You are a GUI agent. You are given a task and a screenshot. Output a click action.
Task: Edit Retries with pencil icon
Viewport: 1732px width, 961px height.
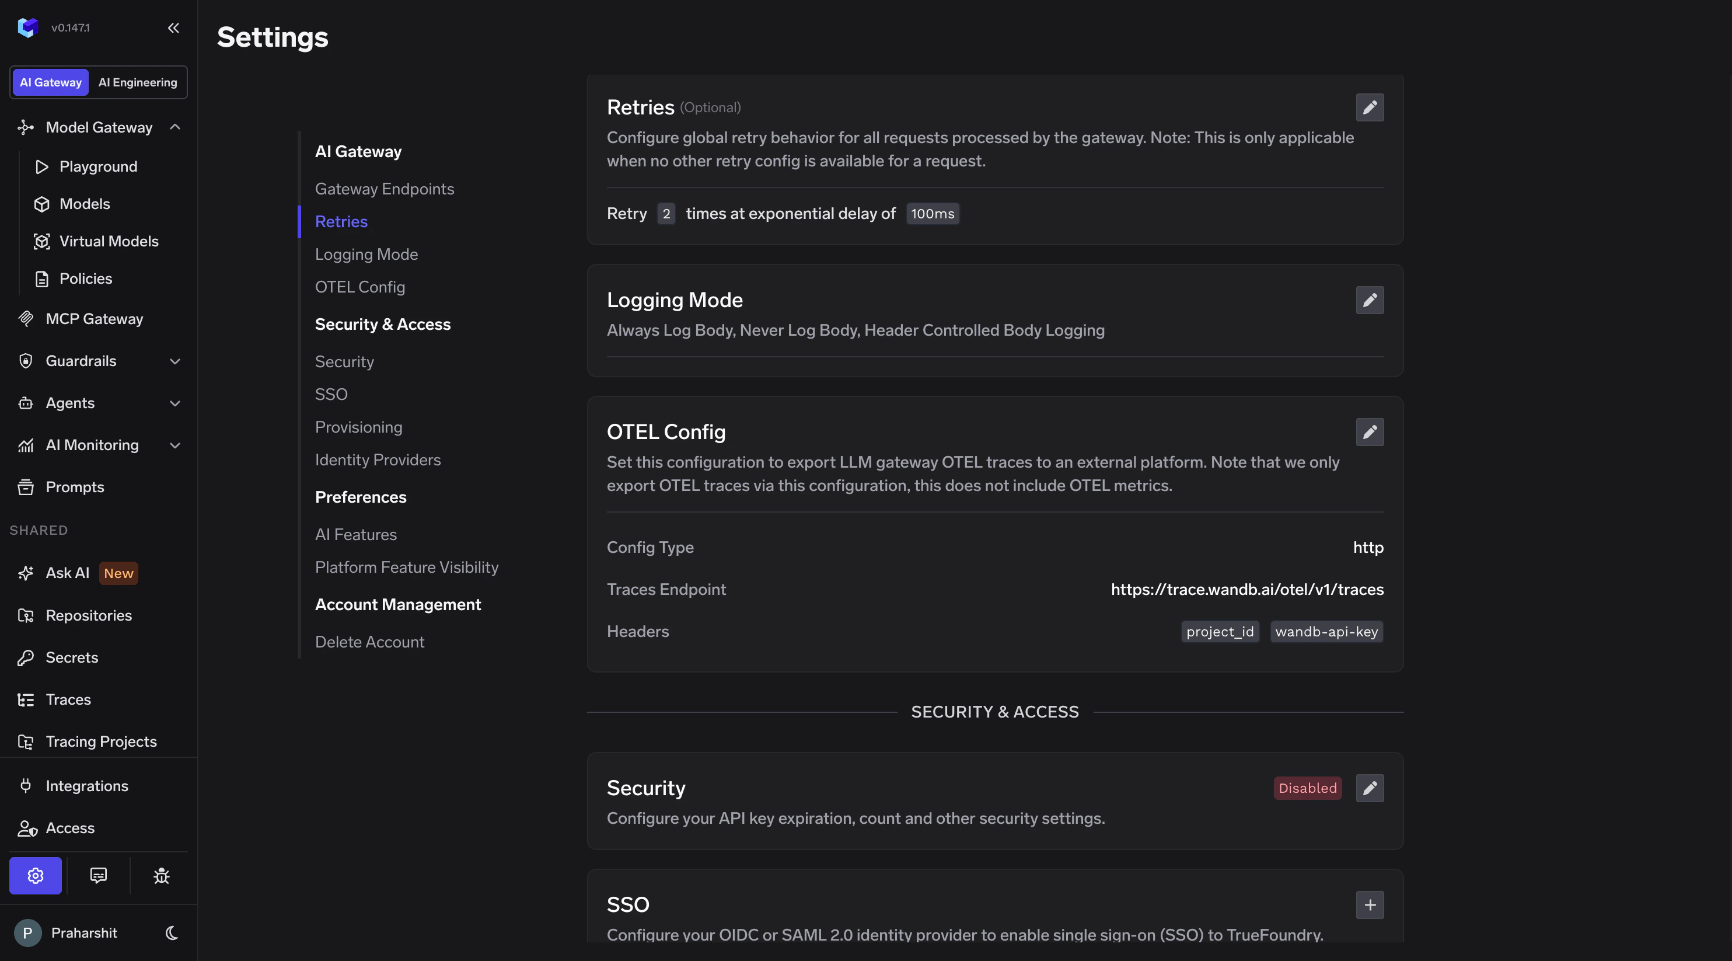pos(1370,107)
